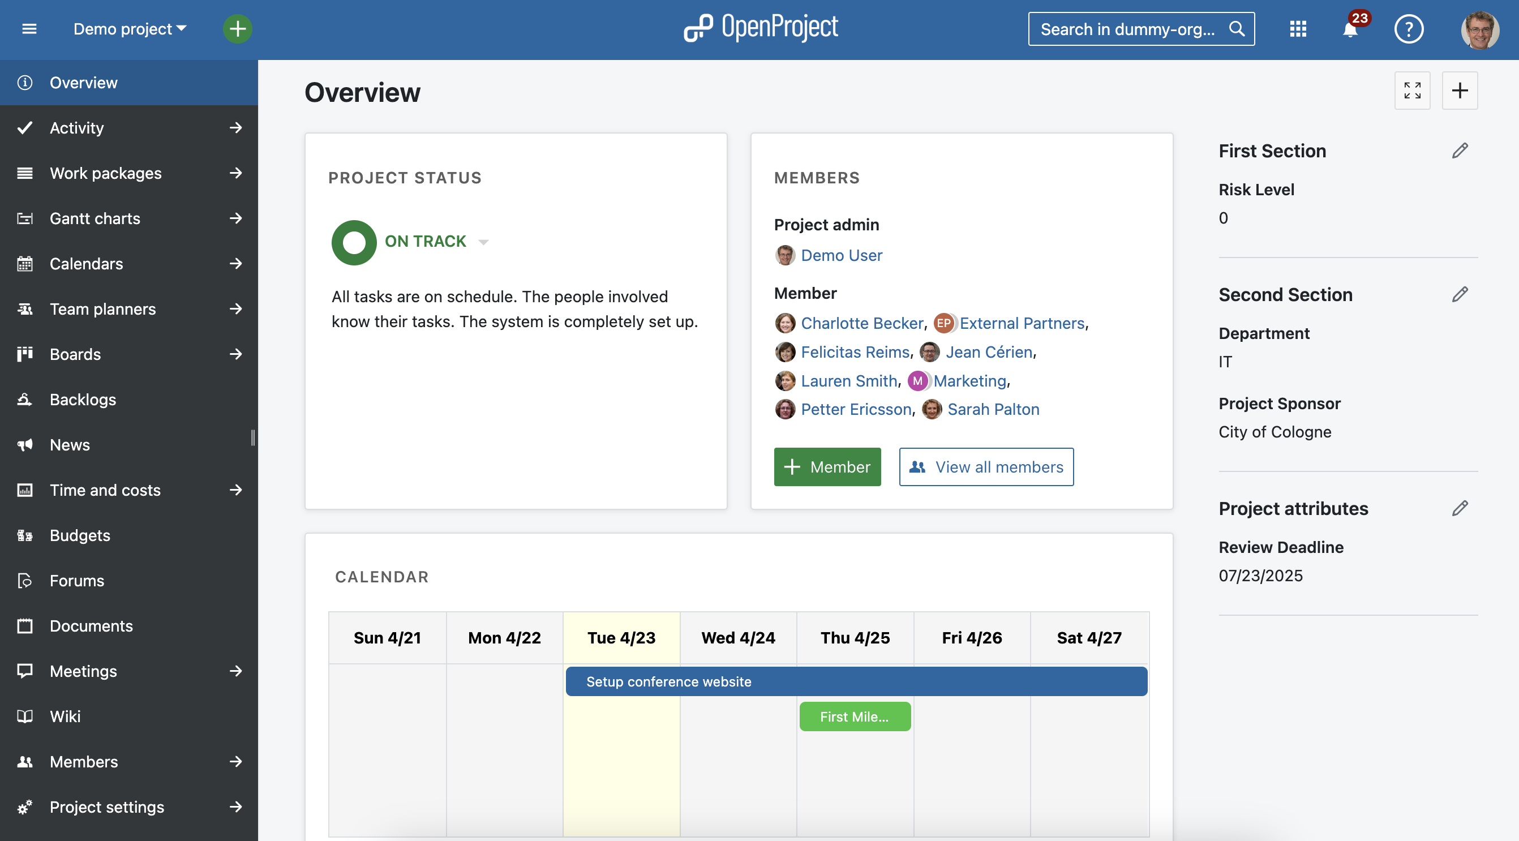Click the Documents icon in sidebar

[25, 626]
